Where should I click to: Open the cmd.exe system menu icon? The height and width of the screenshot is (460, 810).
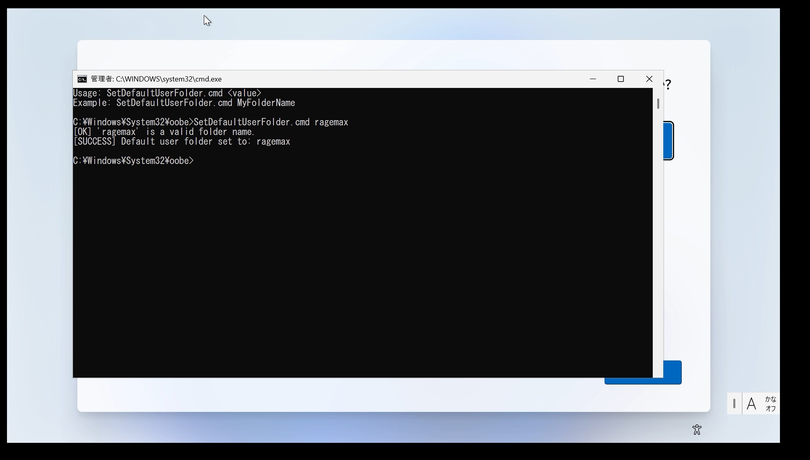tap(82, 79)
